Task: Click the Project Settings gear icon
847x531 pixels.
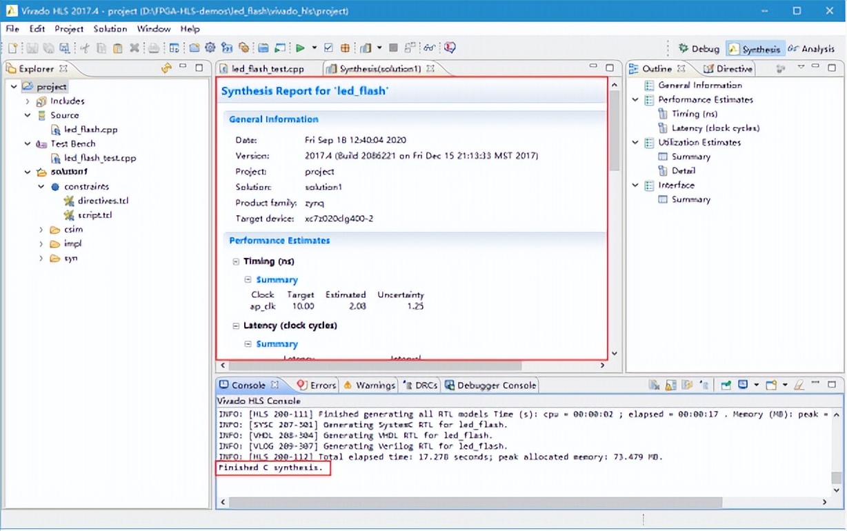Action: [210, 48]
